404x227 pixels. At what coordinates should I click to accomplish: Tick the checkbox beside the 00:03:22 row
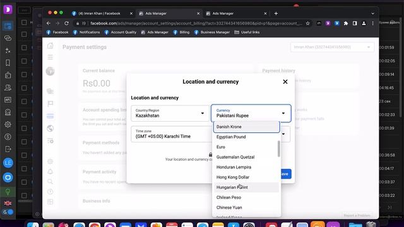(x=24, y=195)
